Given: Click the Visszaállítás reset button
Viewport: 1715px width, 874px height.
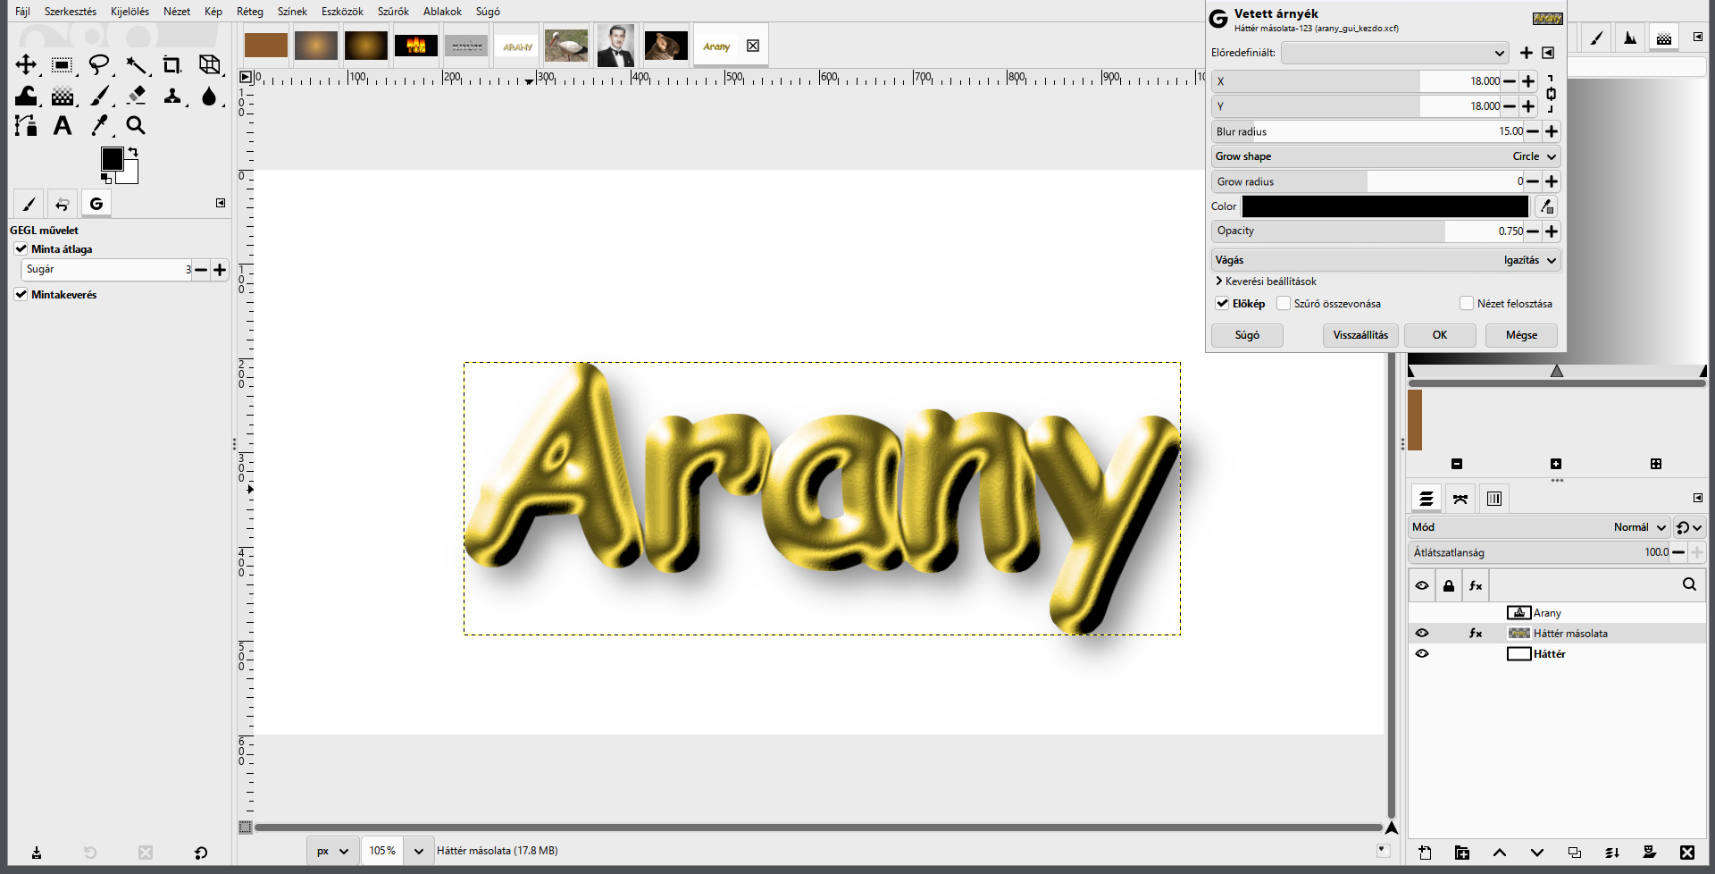Looking at the screenshot, I should click(x=1360, y=335).
